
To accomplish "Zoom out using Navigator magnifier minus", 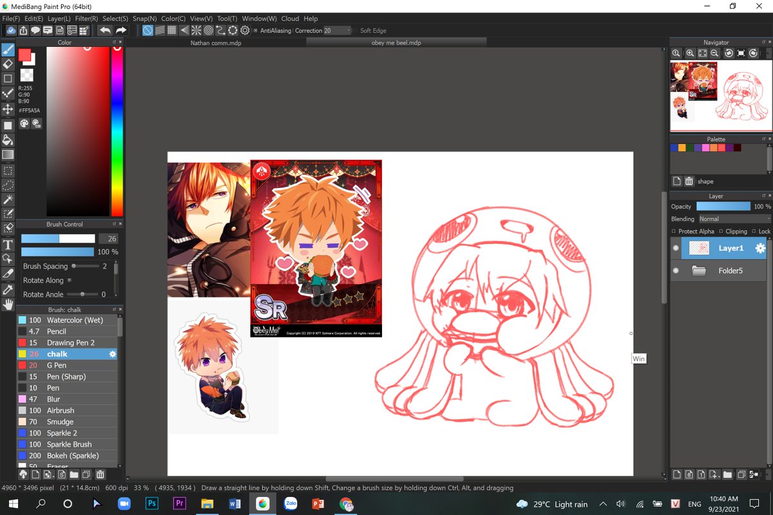I will [716, 53].
